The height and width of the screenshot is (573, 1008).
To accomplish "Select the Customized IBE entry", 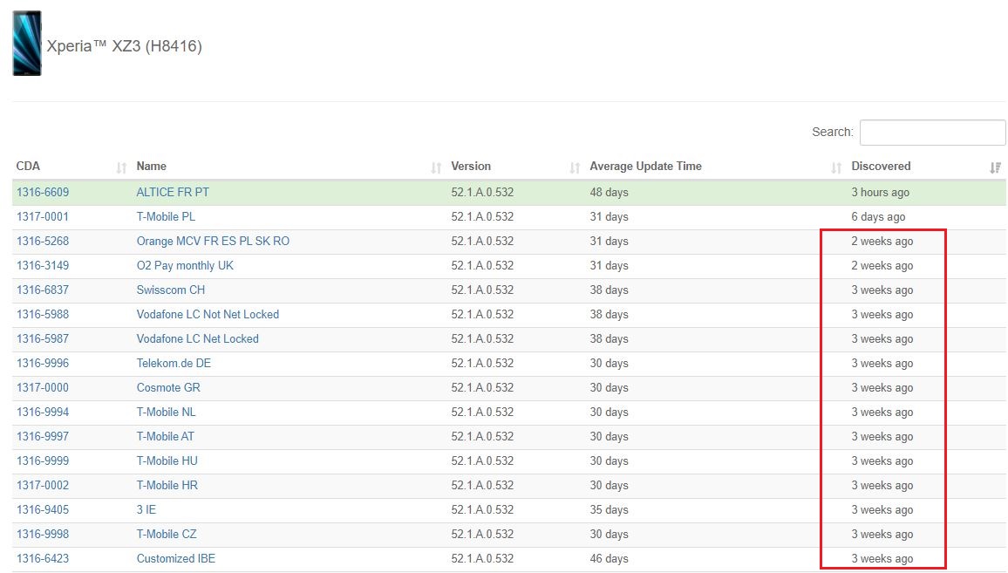I will [x=176, y=558].
